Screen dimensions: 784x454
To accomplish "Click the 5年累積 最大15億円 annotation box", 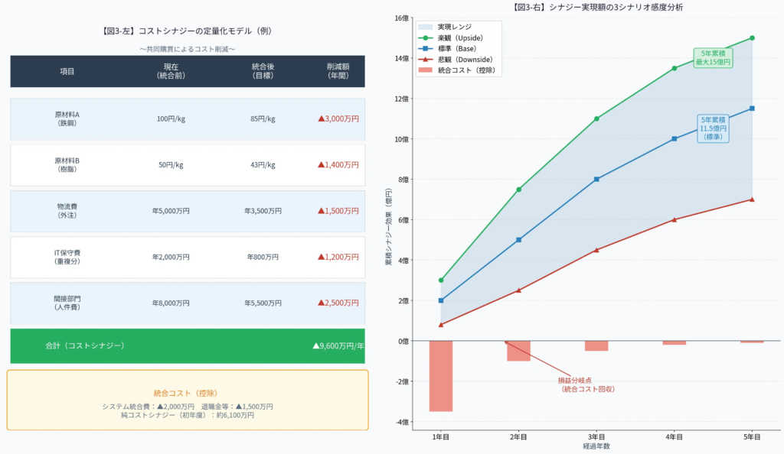I will pyautogui.click(x=712, y=57).
